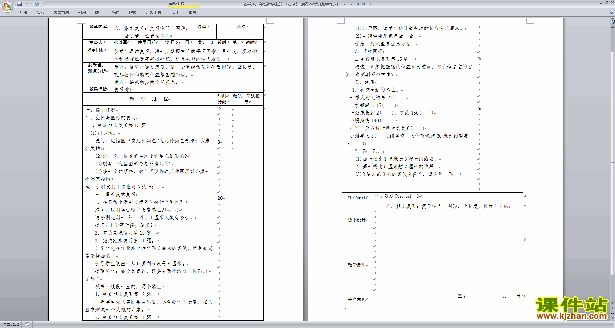Click the Previous Page browse arrow
This screenshot has width=615, height=328.
[613, 308]
